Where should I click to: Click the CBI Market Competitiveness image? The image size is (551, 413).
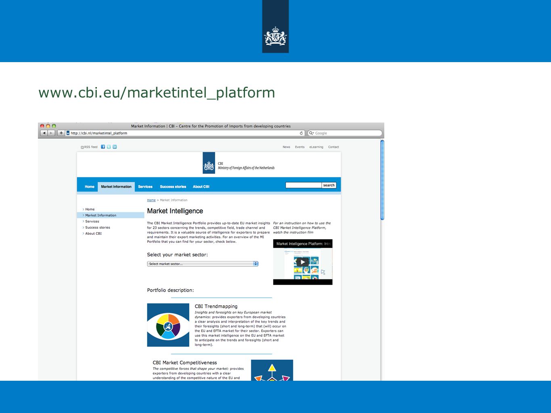point(272,370)
